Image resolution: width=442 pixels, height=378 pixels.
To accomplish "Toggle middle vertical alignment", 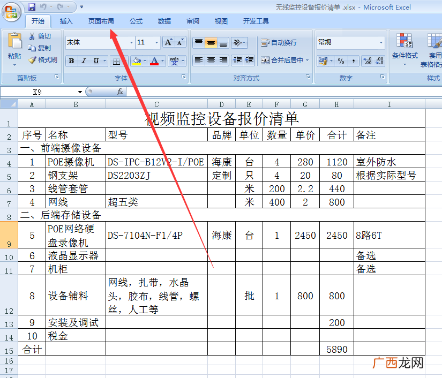I will coord(211,43).
